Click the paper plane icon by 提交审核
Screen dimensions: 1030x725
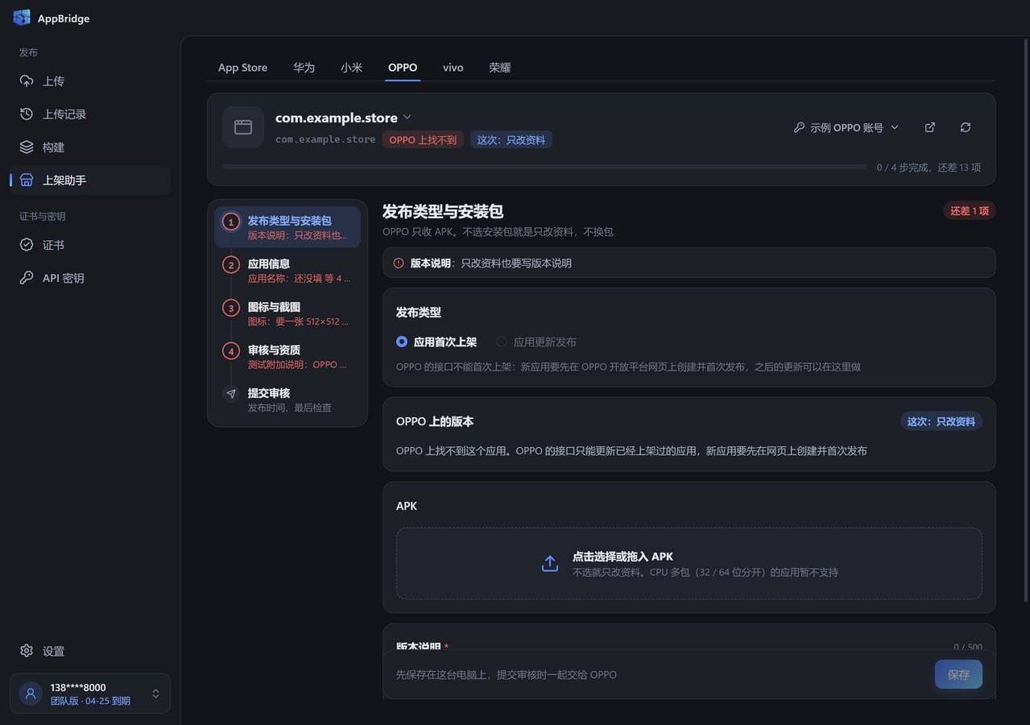point(231,394)
